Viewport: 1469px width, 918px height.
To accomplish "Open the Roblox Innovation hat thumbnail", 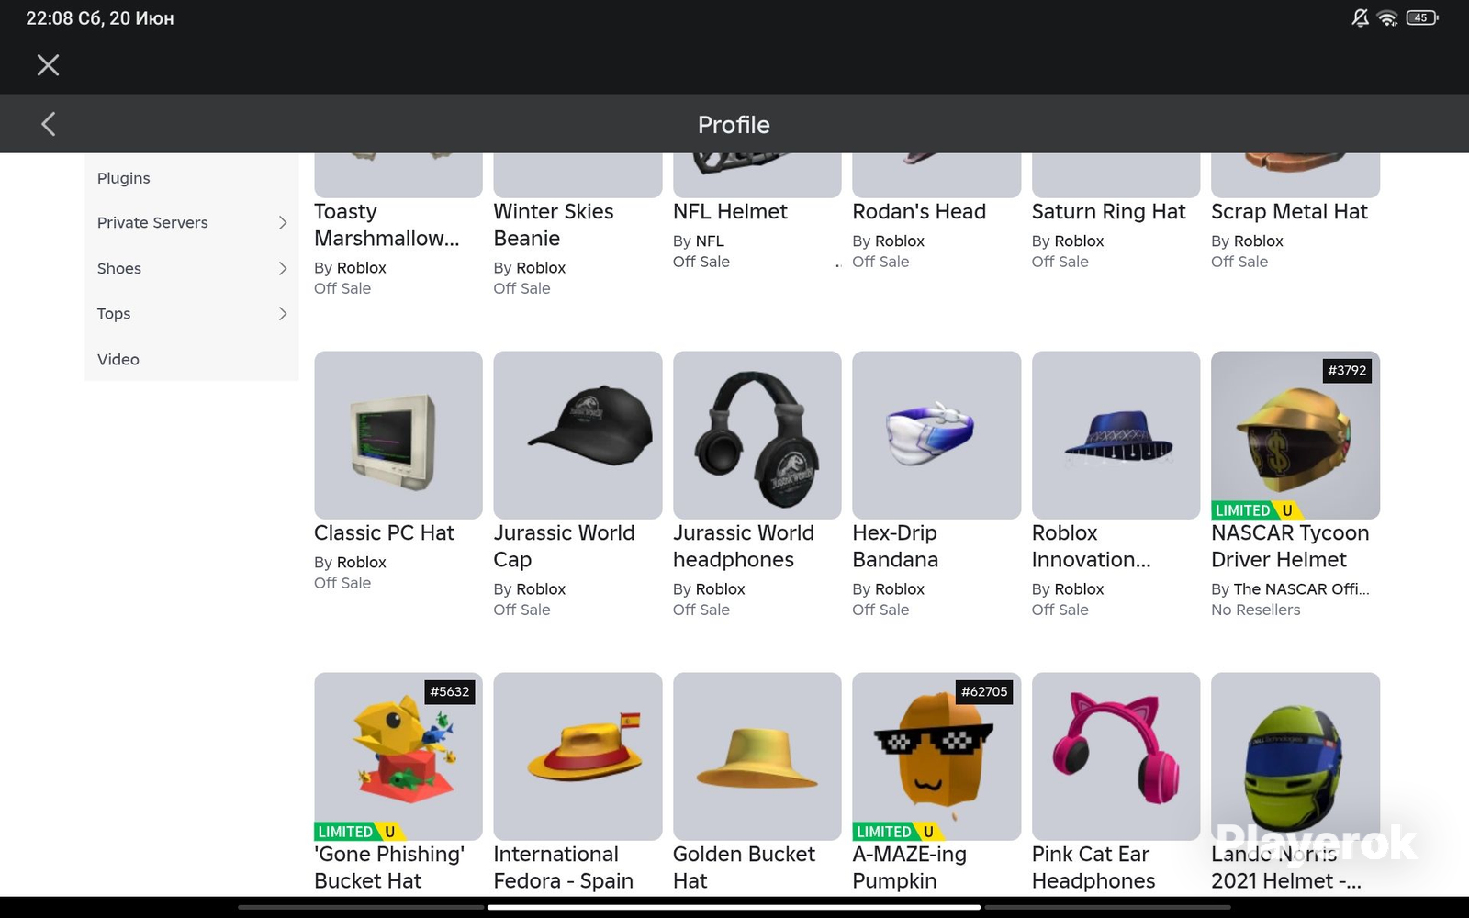I will pos(1116,435).
